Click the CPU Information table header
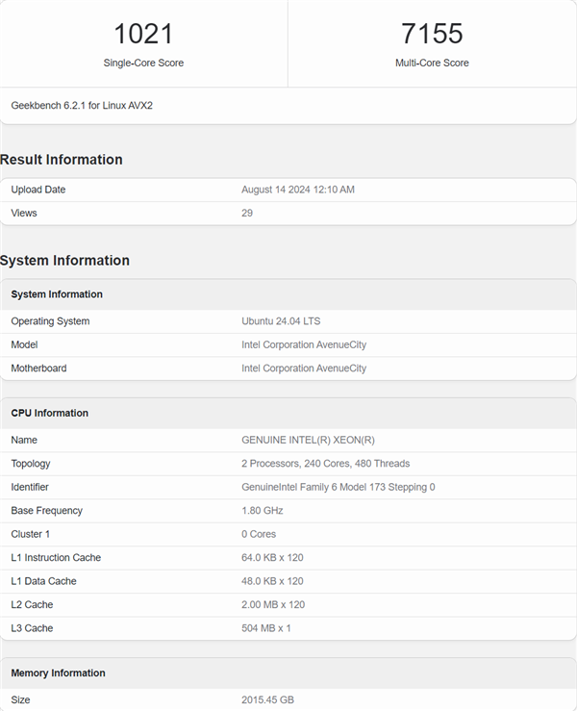The height and width of the screenshot is (711, 577). tap(50, 413)
